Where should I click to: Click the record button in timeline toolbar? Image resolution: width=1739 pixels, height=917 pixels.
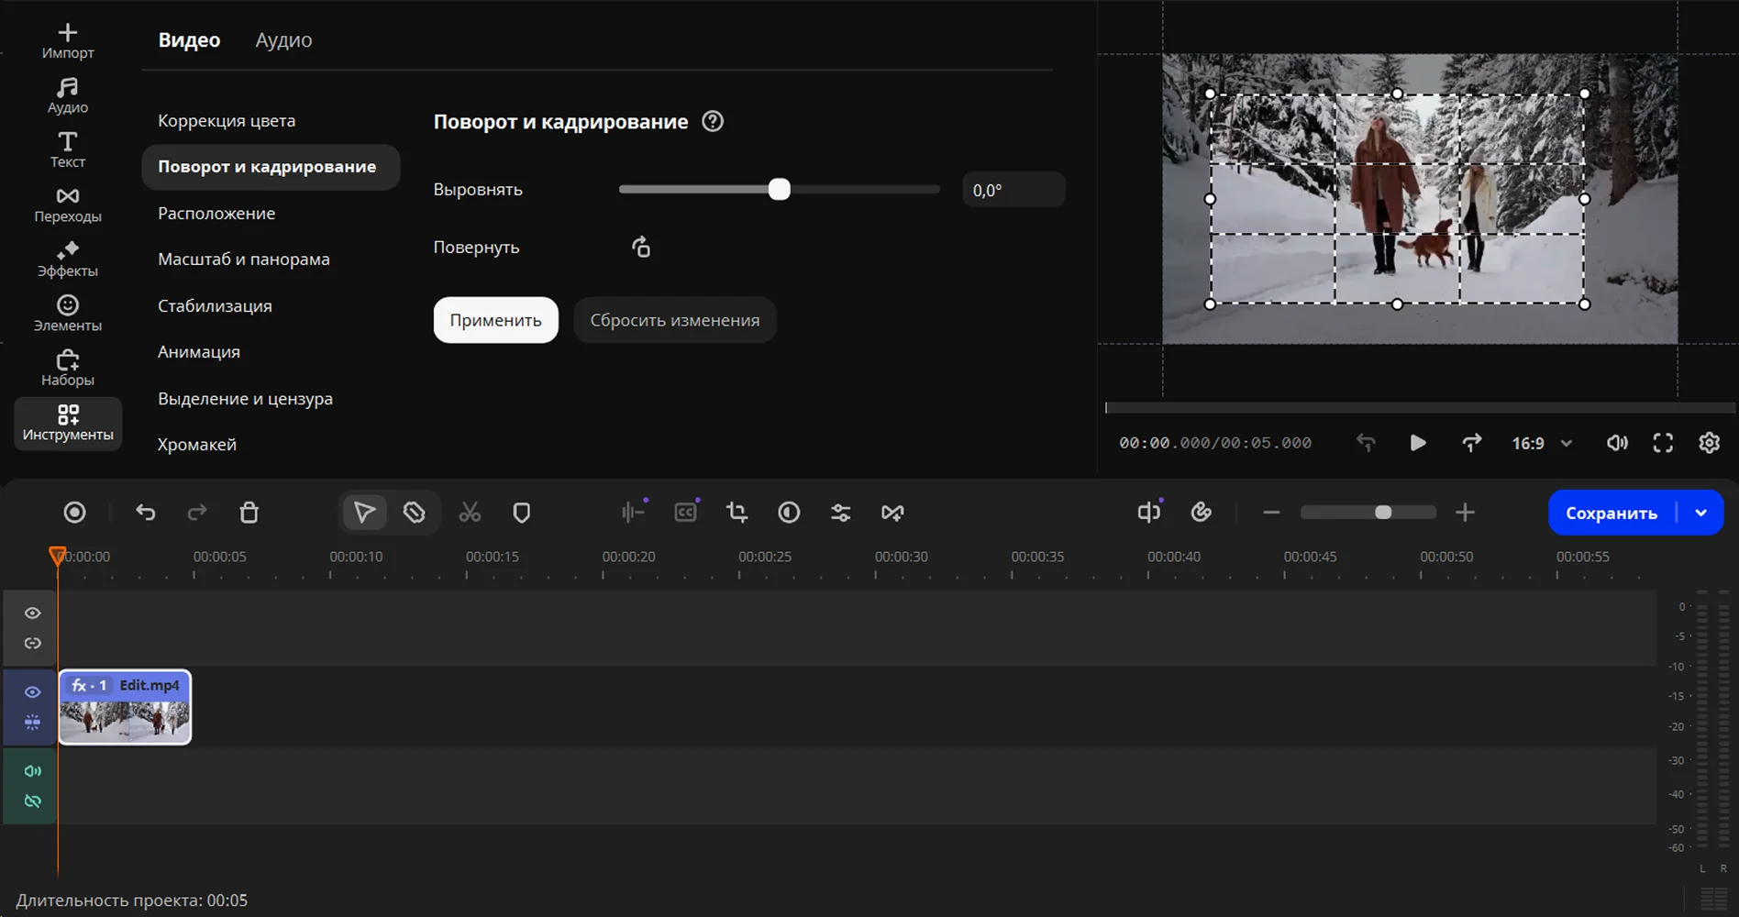pyautogui.click(x=75, y=513)
